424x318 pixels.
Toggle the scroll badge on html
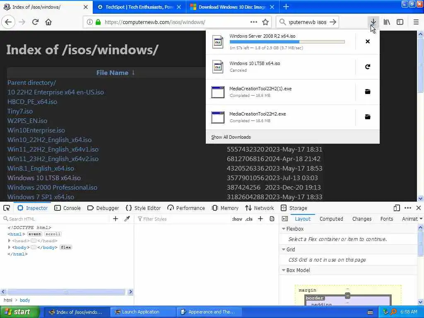(53, 234)
